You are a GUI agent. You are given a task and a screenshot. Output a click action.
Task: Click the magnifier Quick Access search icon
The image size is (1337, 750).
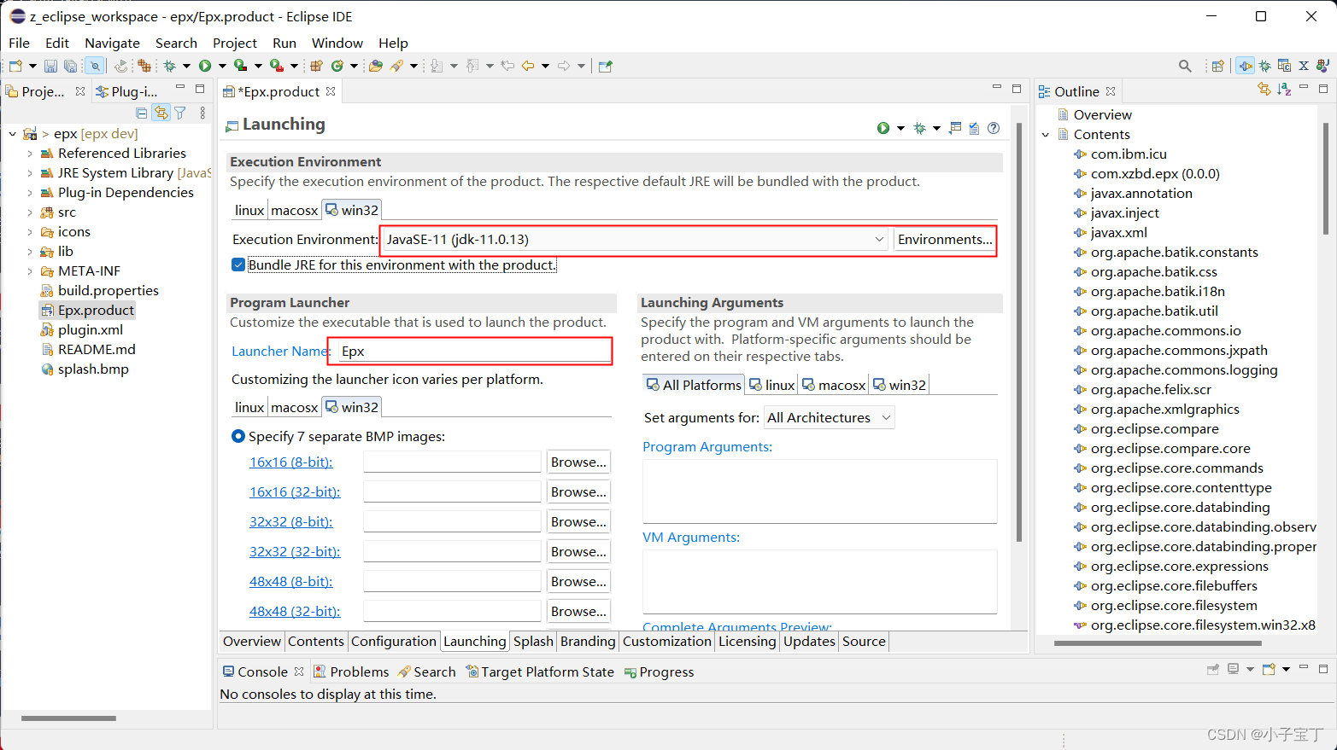[x=1185, y=66]
